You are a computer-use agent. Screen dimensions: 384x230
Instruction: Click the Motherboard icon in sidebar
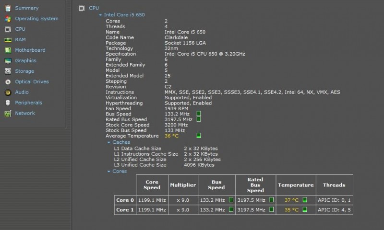pos(8,50)
